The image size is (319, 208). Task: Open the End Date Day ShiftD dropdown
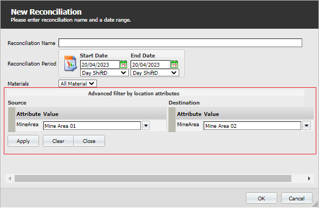coord(155,73)
